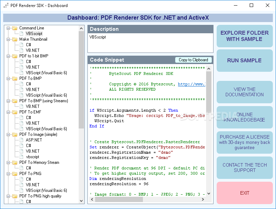Collapse the PDF To Memory Stream node
The width and height of the screenshot is (276, 209).
8,162
